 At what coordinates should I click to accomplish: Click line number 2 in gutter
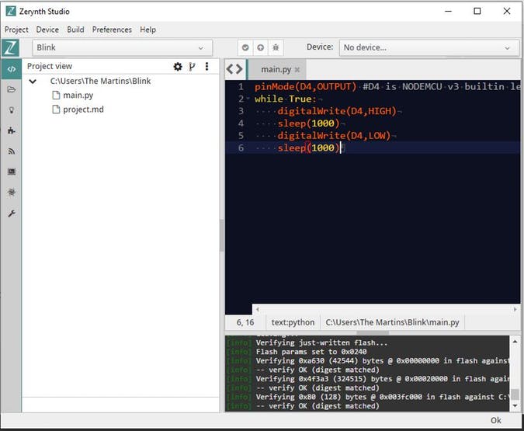241,99
